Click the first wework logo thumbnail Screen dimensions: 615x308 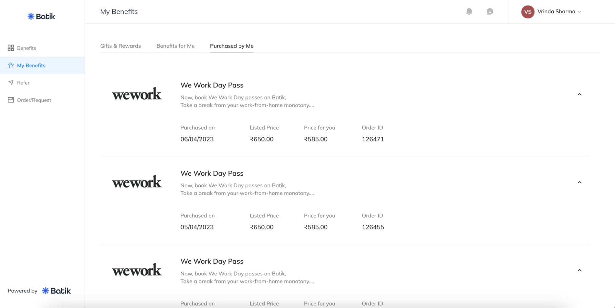(x=137, y=94)
